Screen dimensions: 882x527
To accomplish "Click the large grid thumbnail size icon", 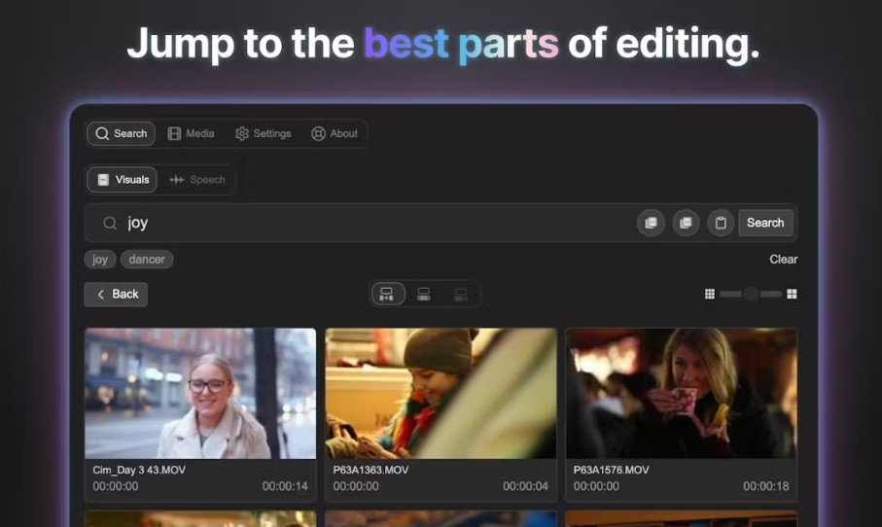I will coord(792,295).
